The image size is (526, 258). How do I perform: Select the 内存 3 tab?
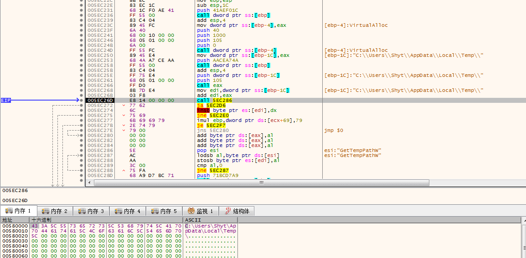91,211
